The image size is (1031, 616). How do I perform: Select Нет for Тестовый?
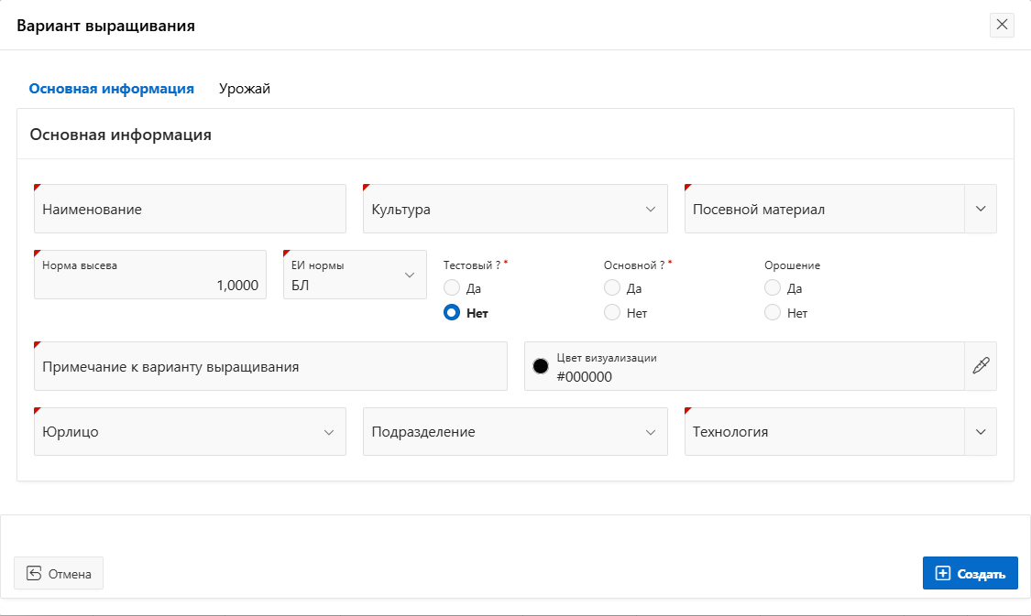[x=452, y=312]
